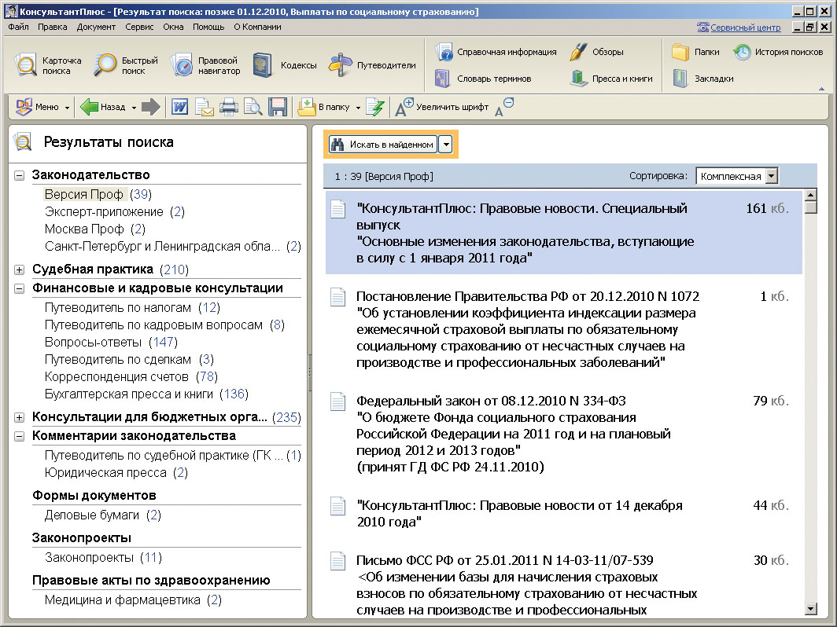Select Версия Проф (39)
This screenshot has width=837, height=627.
point(98,194)
